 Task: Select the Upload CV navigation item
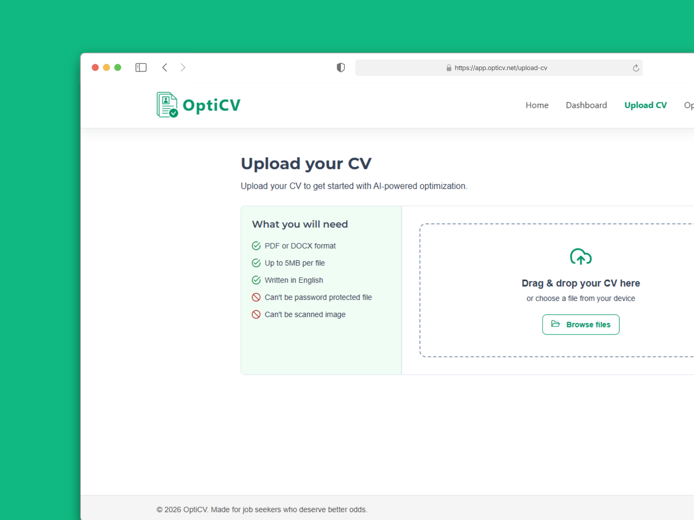(x=645, y=105)
